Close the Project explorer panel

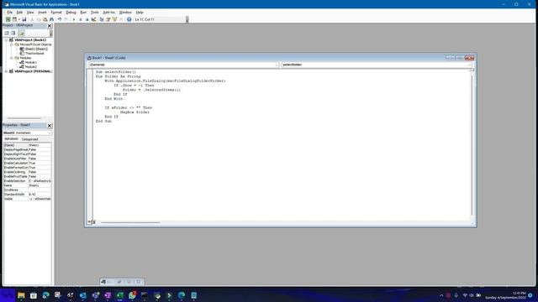(x=50, y=26)
